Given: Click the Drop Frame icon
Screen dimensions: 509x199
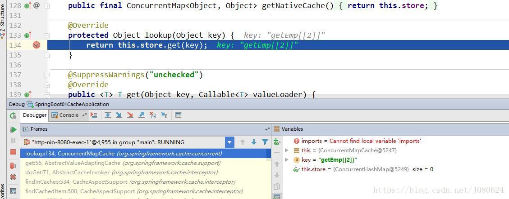Looking at the screenshot, I should [x=153, y=115].
